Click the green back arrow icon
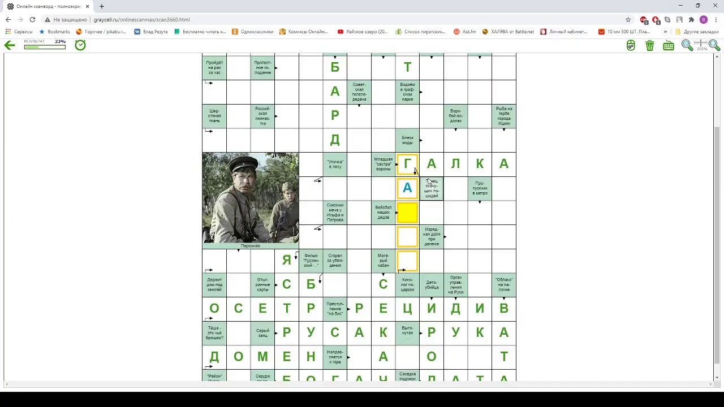 [x=10, y=45]
